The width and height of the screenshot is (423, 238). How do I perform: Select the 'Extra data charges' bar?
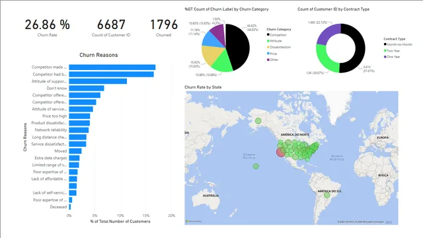click(74, 158)
